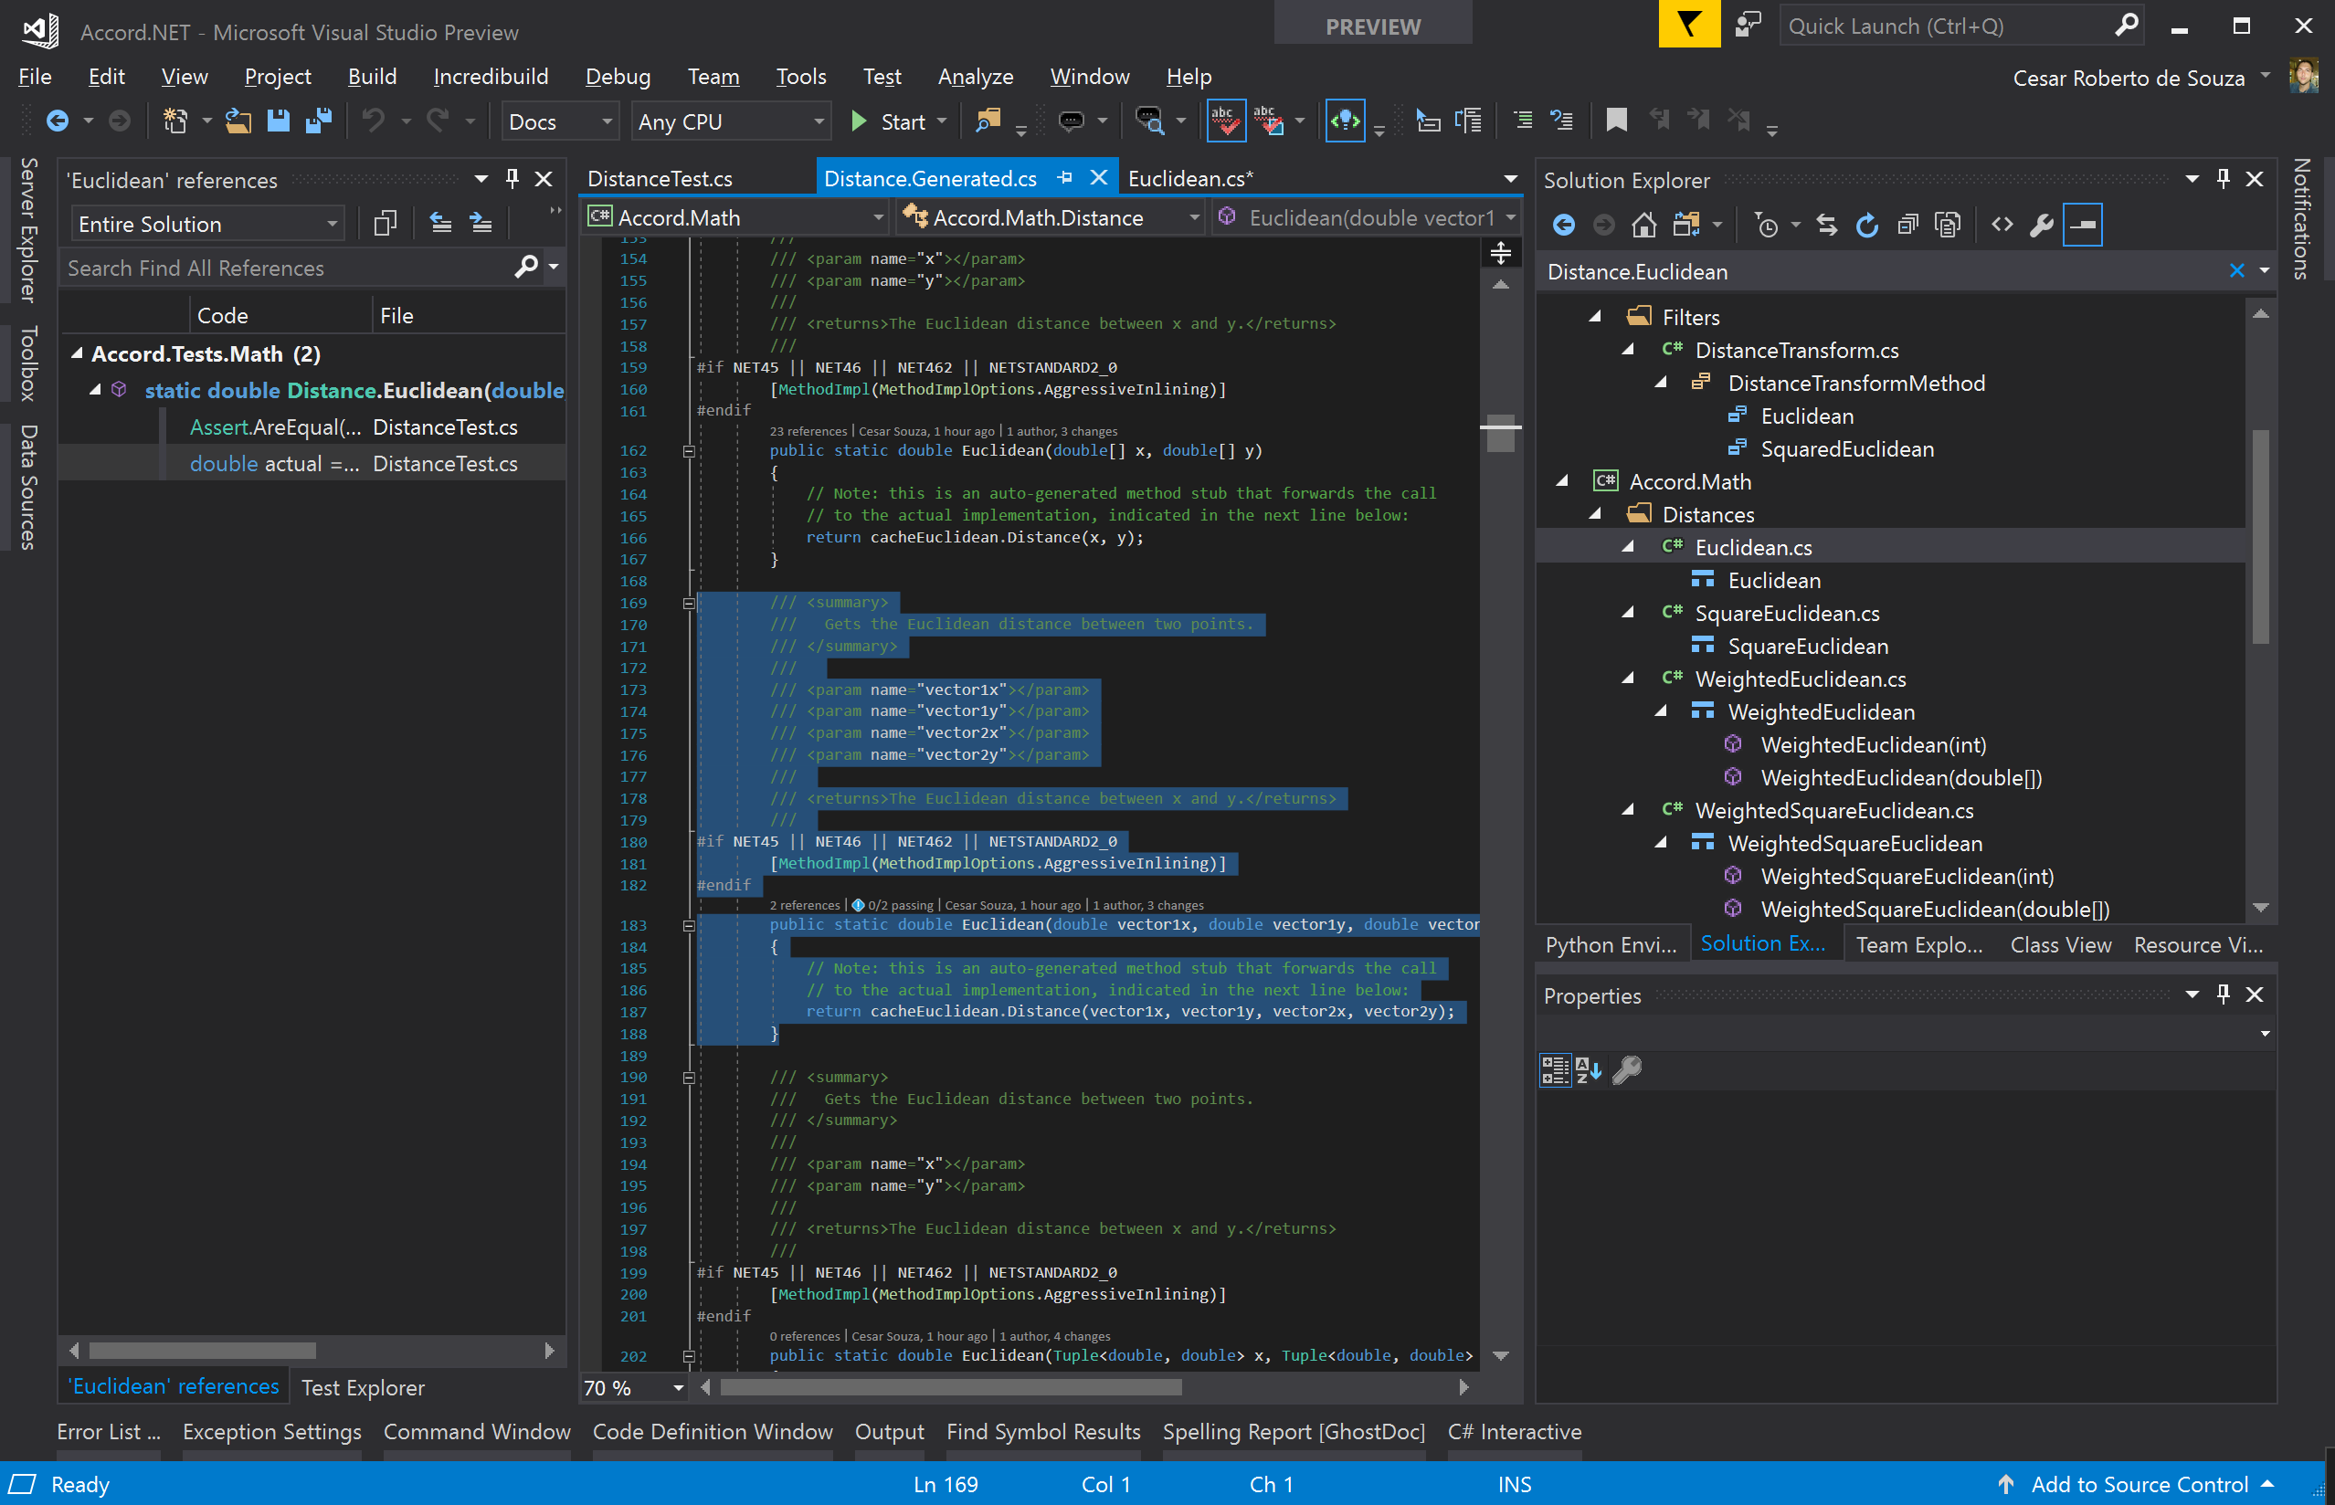
Task: Toggle the lightbulb code suggestions icon
Action: click(1346, 121)
